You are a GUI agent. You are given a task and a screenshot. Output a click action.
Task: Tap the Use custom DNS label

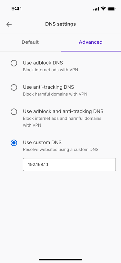(42, 143)
